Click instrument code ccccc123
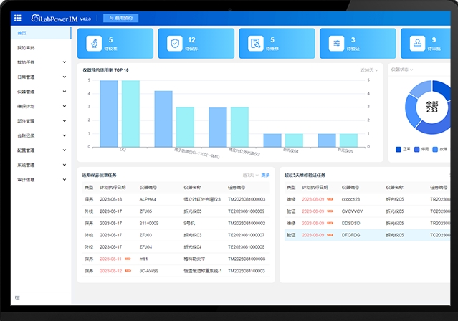The height and width of the screenshot is (321, 458). (x=350, y=199)
